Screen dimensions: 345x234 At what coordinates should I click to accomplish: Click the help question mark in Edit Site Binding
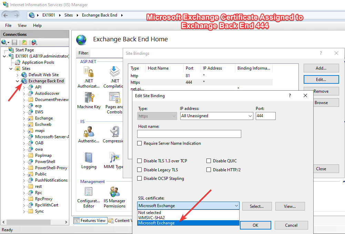[x=290, y=96]
